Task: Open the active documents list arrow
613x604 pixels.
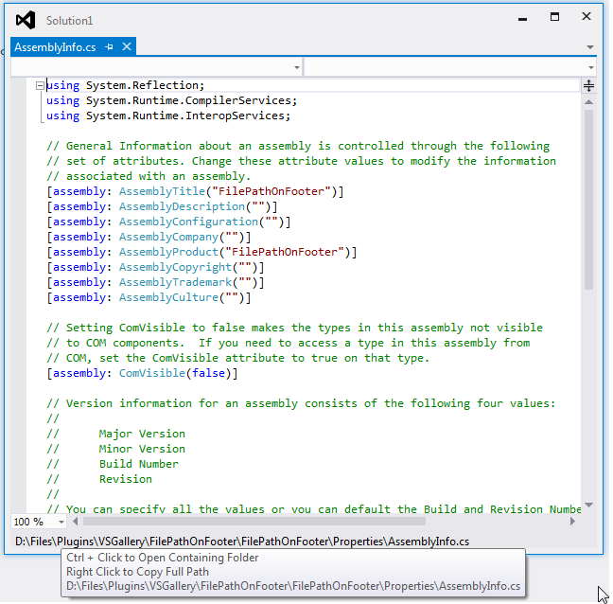Action: click(590, 46)
